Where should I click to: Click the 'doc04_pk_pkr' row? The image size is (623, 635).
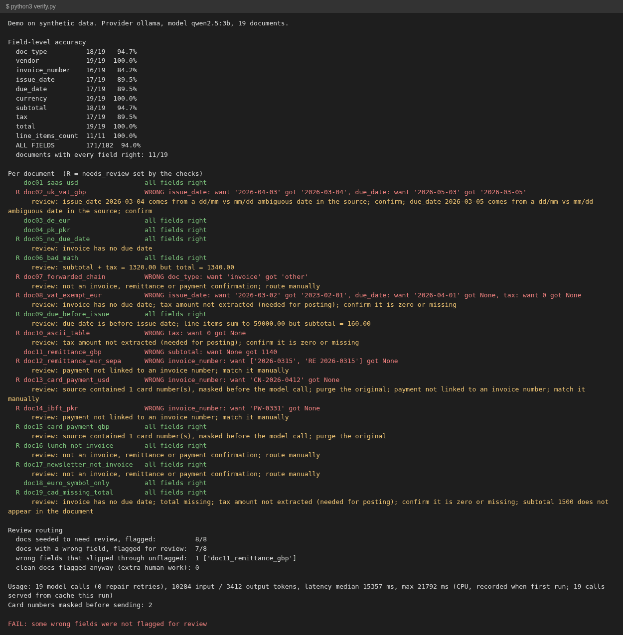(115, 230)
